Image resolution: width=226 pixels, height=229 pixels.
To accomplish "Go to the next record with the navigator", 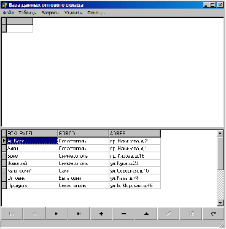I will coord(56,214).
